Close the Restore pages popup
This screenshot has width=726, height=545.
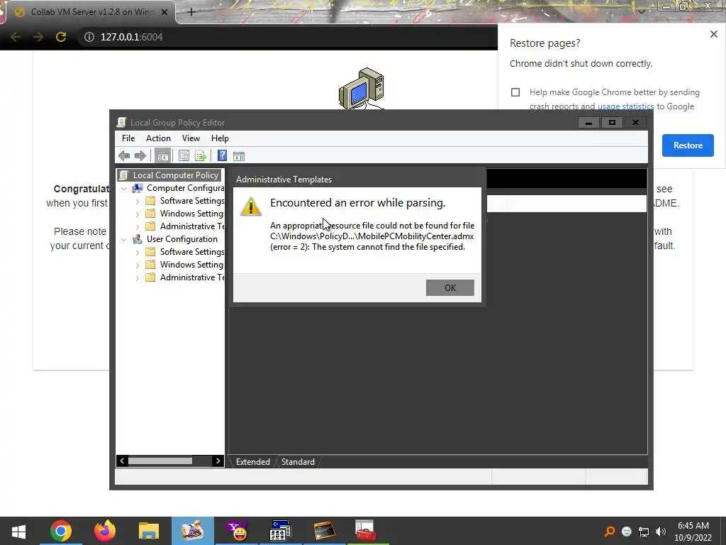tap(713, 34)
